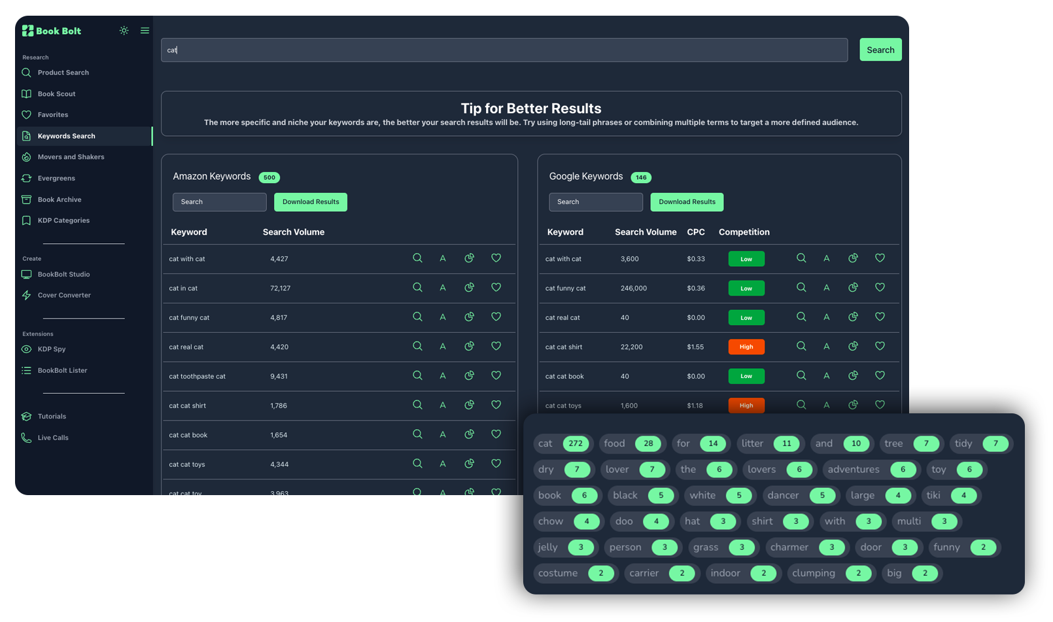Image resolution: width=1053 pixels, height=622 pixels.
Task: Download Results for Amazon Keywords
Action: point(311,202)
